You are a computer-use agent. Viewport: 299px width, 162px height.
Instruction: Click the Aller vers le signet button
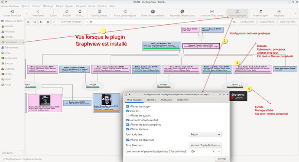71,22
